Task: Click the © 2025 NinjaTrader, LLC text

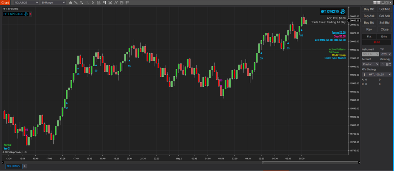Action: [x=15, y=152]
